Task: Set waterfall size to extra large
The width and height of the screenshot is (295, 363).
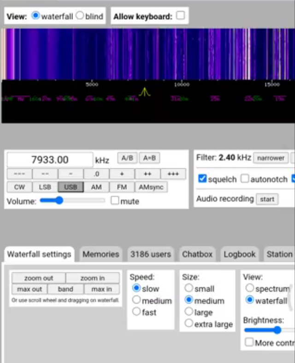Action: (x=189, y=323)
